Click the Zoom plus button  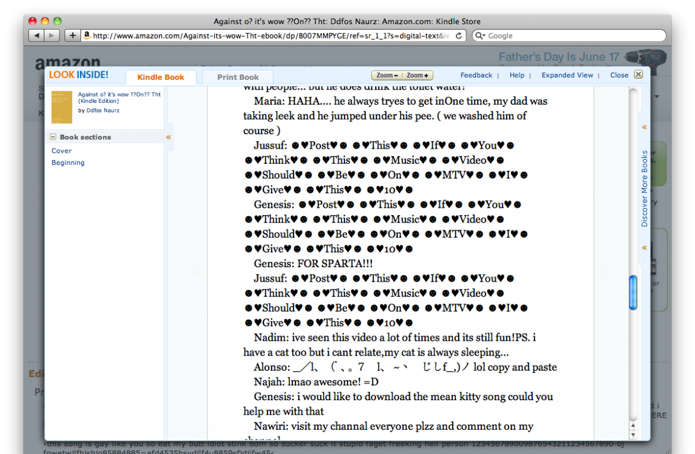pos(417,75)
